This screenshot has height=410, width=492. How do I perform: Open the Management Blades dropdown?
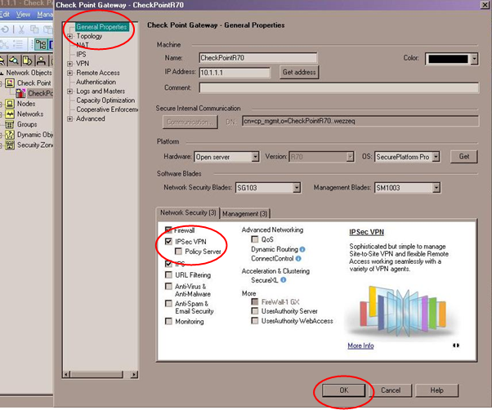click(x=436, y=188)
